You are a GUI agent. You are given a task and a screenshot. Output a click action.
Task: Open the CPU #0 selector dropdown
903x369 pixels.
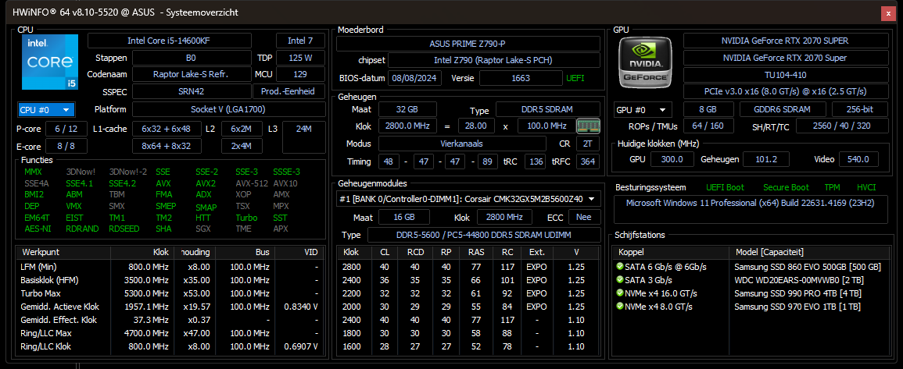[x=46, y=110]
